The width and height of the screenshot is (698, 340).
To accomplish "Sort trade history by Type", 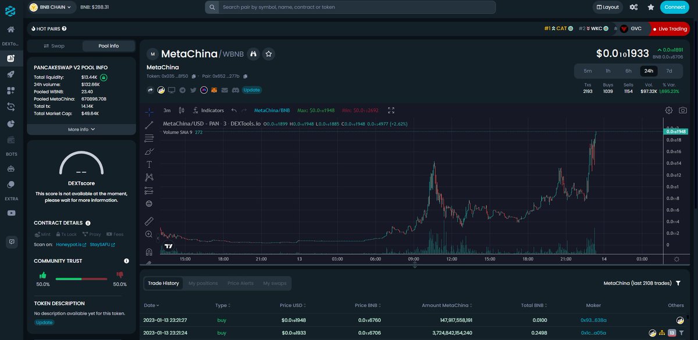I will [x=223, y=305].
